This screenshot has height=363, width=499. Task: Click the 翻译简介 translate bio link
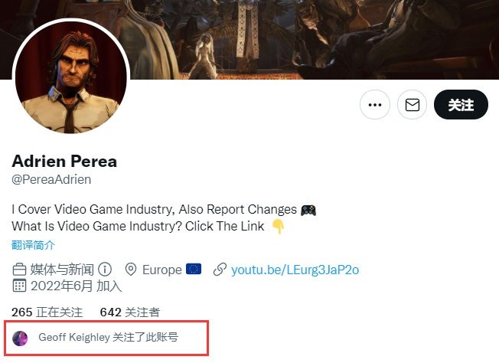click(33, 245)
